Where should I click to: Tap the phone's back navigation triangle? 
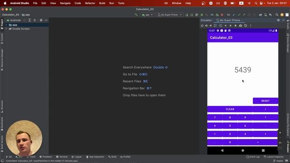tap(222, 150)
